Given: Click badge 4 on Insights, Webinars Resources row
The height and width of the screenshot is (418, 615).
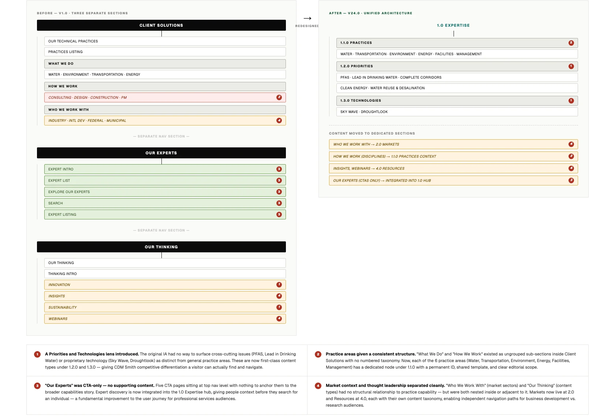Looking at the screenshot, I should 571,168.
